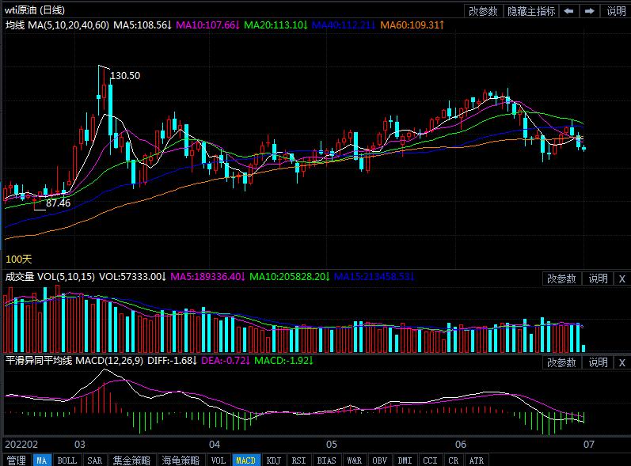
Task: Open 改参数 for the volume panel
Action: pos(561,278)
